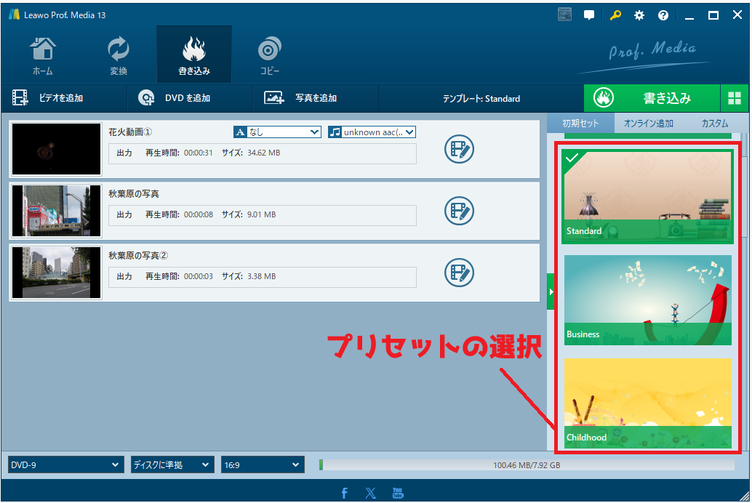Click the 100.46 MB/7.92 GB status text
Screen dimensions: 752x503
point(527,465)
